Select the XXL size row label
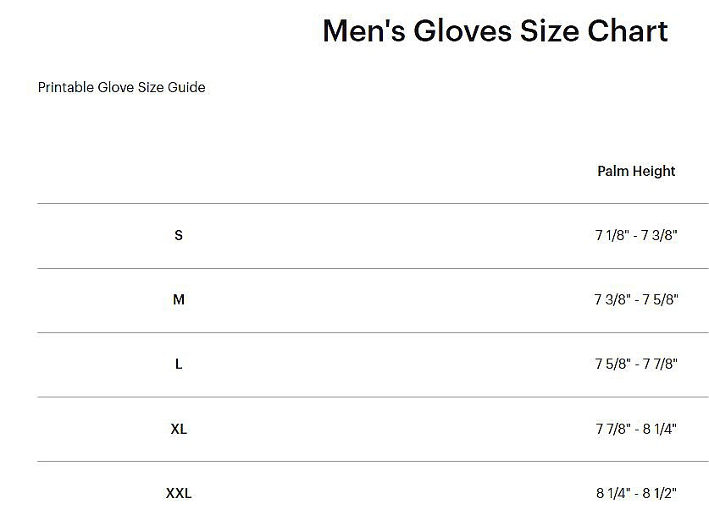Image resolution: width=709 pixels, height=515 pixels. point(178,493)
